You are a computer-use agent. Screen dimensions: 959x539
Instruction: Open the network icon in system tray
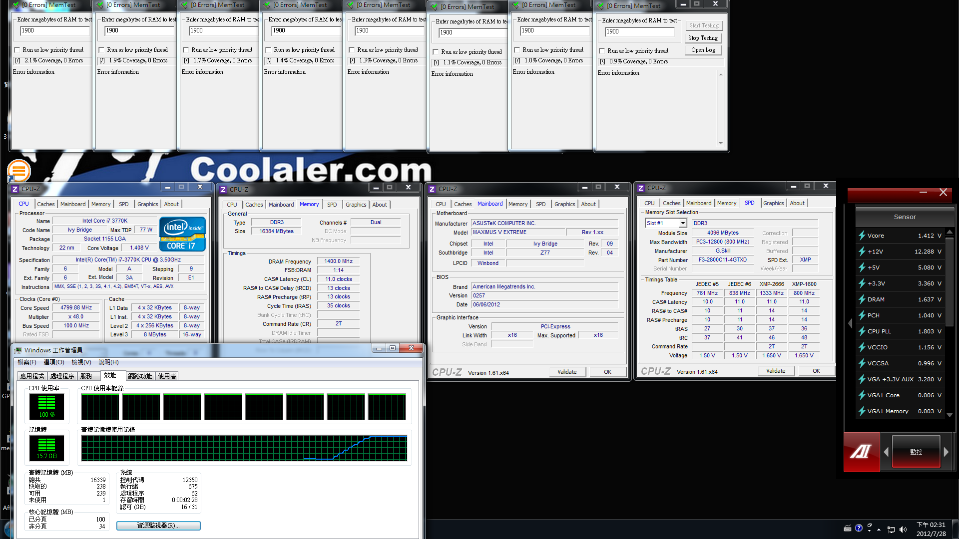(891, 530)
